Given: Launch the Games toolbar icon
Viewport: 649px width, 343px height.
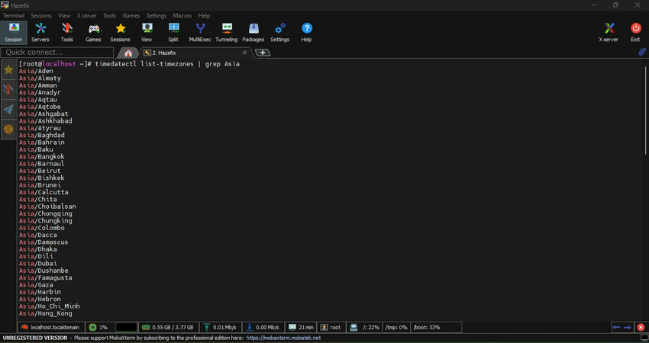Looking at the screenshot, I should click(94, 32).
